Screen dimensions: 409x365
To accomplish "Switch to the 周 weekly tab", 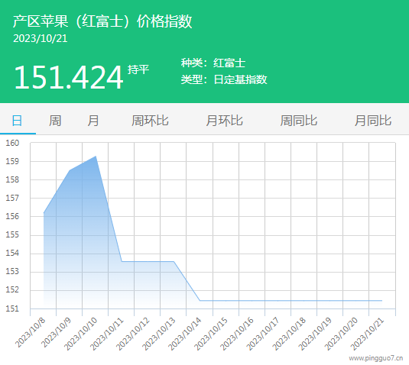I will (55, 121).
